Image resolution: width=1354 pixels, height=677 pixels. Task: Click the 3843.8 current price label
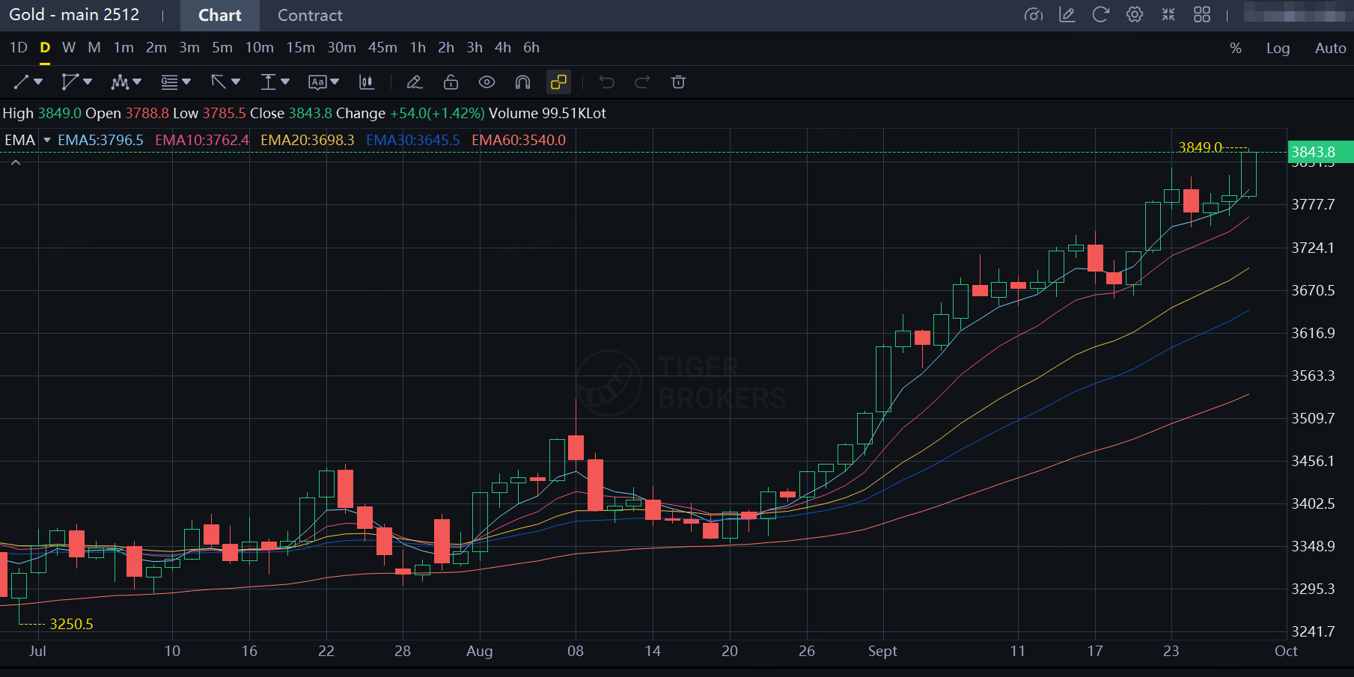pos(1319,152)
